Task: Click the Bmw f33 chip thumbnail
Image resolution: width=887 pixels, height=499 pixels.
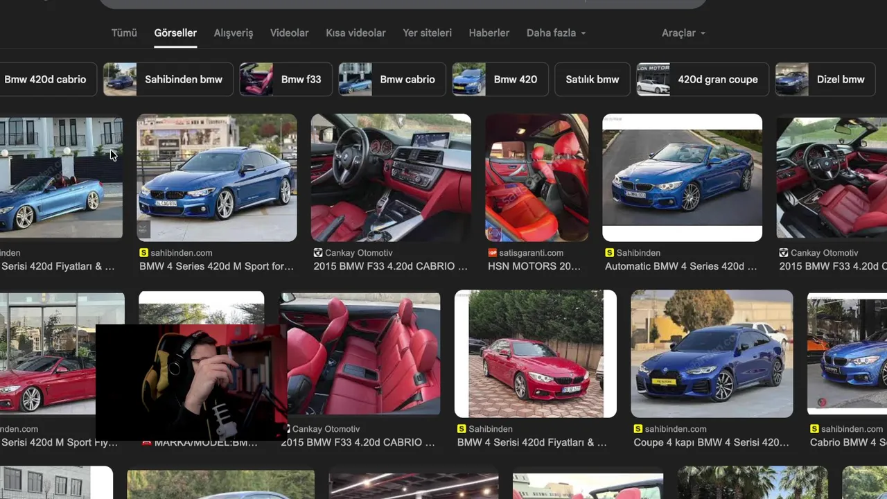Action: point(256,79)
